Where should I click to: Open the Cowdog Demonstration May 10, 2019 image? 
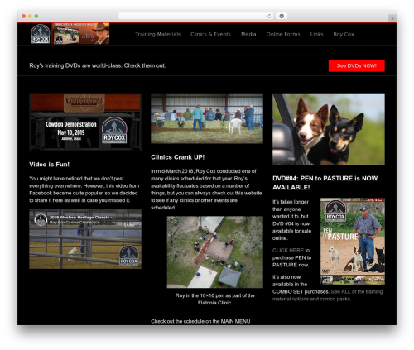tap(85, 122)
